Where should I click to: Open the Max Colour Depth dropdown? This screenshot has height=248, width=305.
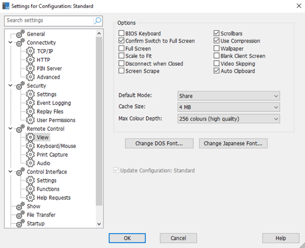(229, 119)
